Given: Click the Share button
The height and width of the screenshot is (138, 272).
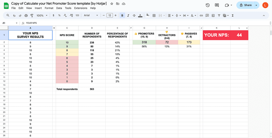Looking at the screenshot, I should pyautogui.click(x=245, y=5).
